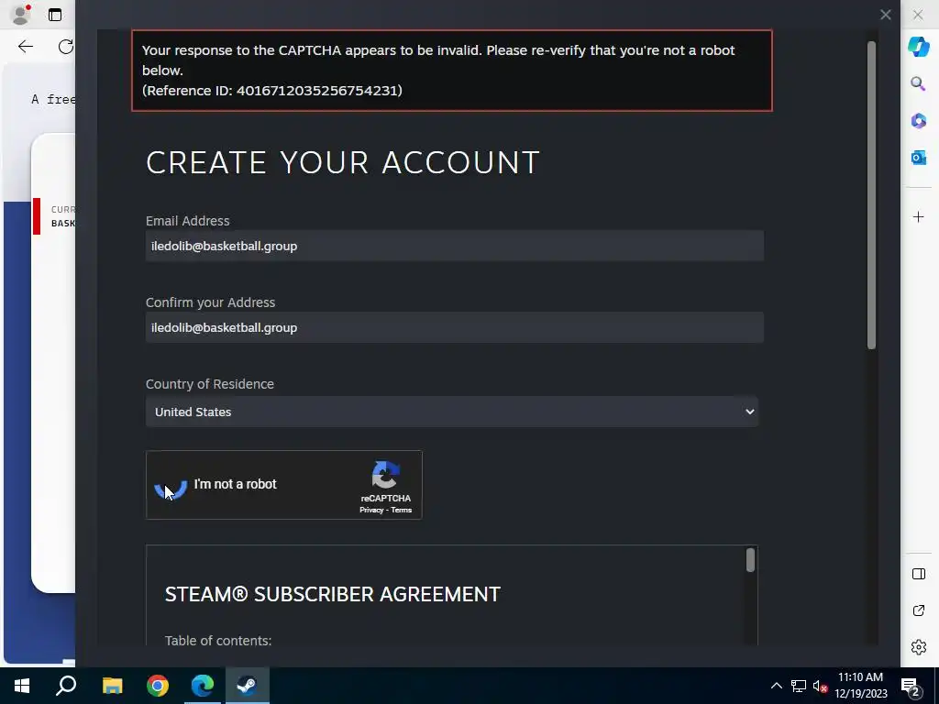Viewport: 939px width, 704px height.
Task: Click the reCAPTCHA logo icon
Action: pyautogui.click(x=386, y=475)
